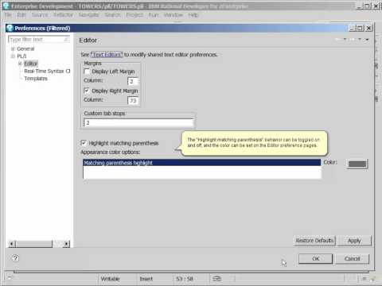Click the left margin Column field

pos(133,81)
